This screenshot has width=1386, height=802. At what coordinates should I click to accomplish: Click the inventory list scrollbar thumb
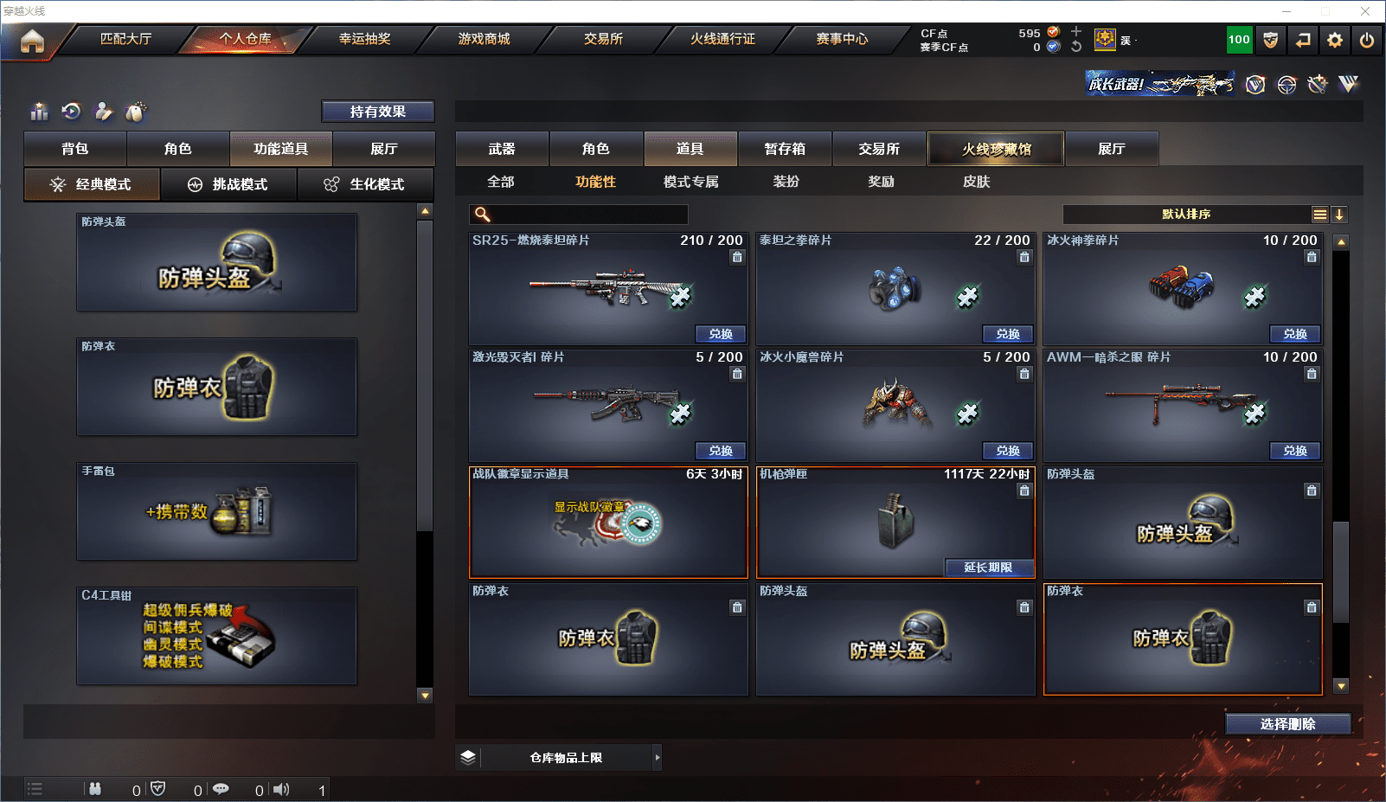(x=1341, y=572)
